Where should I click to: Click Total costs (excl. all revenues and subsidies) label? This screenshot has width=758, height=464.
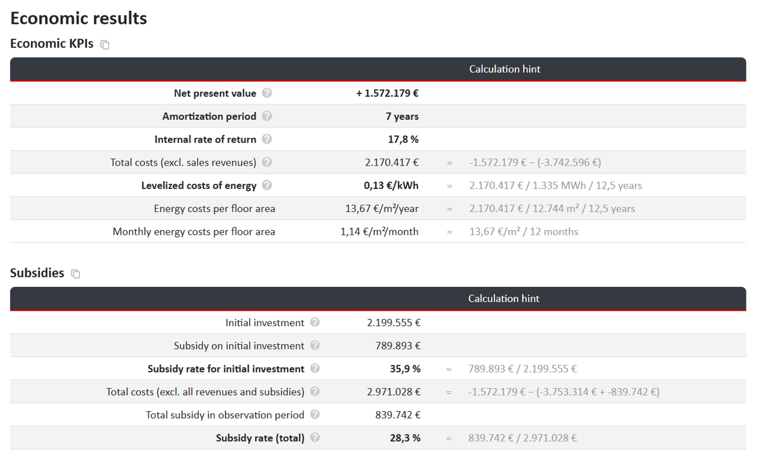click(x=205, y=392)
